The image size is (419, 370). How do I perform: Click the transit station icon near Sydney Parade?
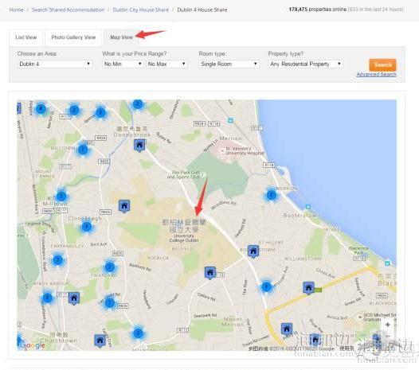[230, 120]
